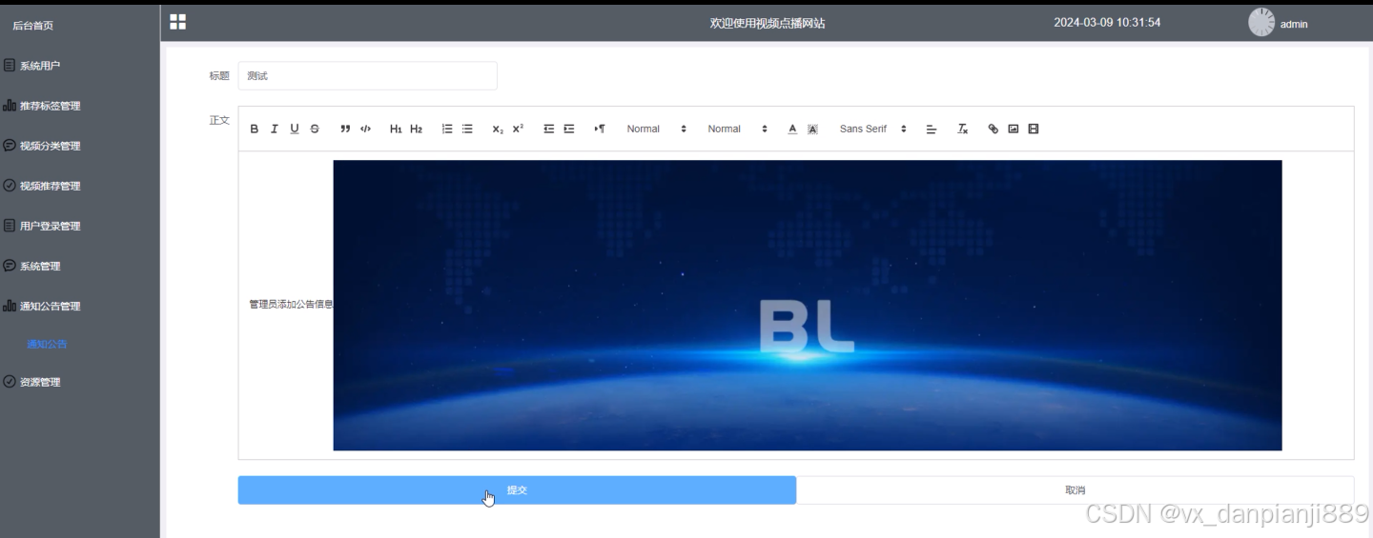Expand the 系统管理 sidebar menu
This screenshot has height=538, width=1373.
click(x=80, y=266)
